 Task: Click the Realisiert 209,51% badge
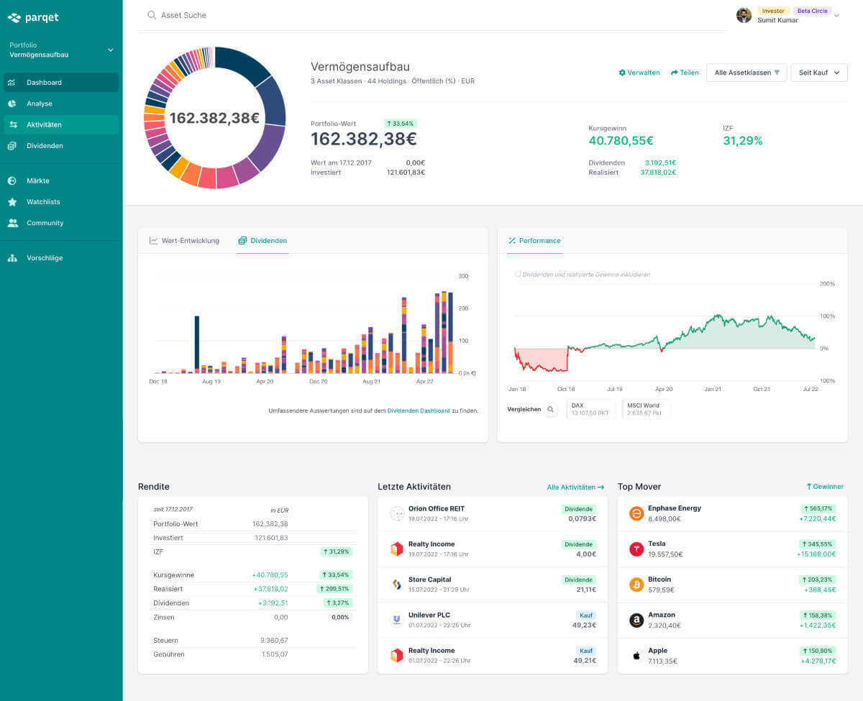[334, 589]
